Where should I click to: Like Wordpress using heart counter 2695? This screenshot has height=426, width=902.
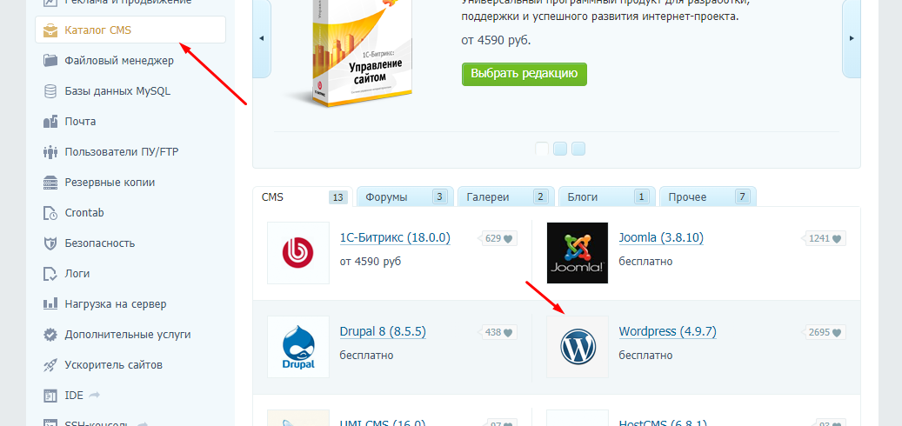coord(825,332)
